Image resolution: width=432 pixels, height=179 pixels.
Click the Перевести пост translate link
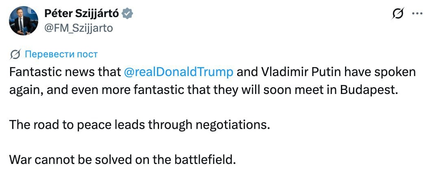(61, 54)
